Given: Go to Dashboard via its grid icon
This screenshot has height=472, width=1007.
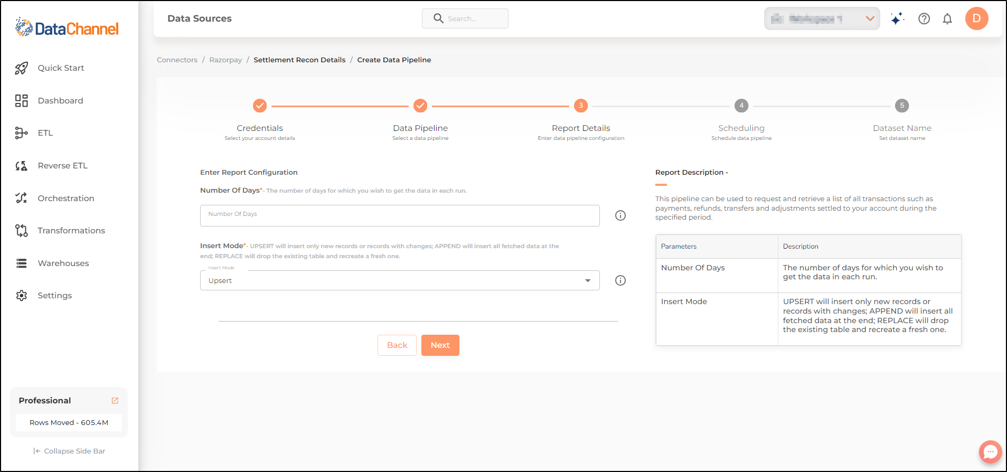Looking at the screenshot, I should (21, 101).
